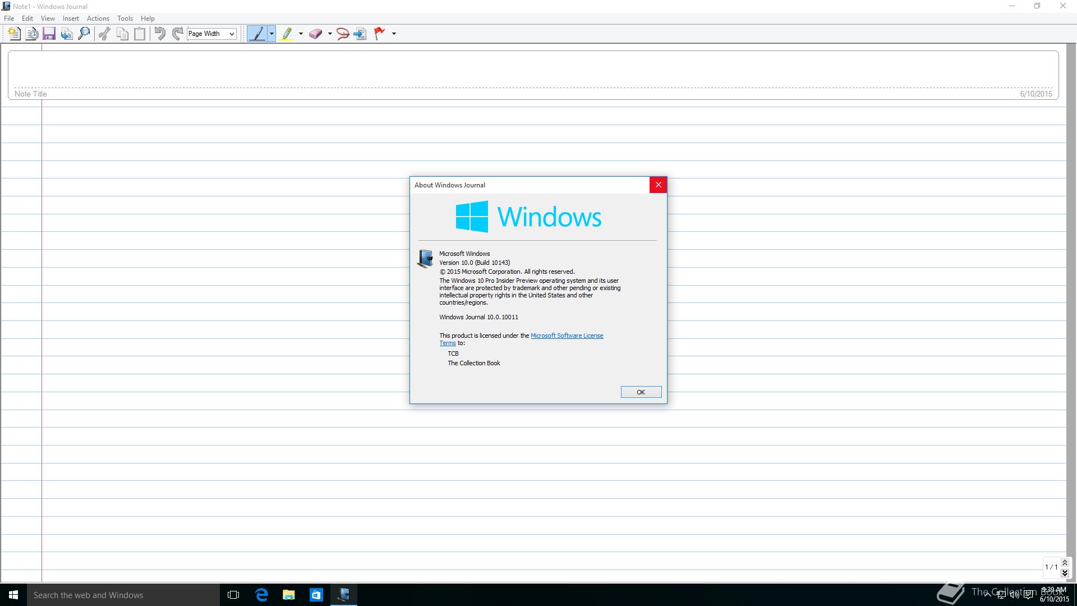Click the Import toolbar icon

pyautogui.click(x=67, y=34)
